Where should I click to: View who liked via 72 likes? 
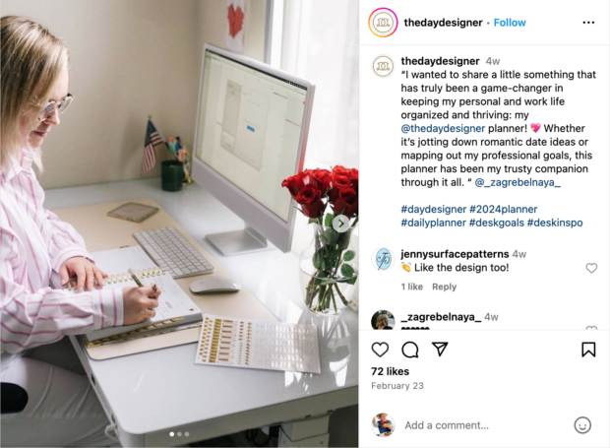coord(390,371)
